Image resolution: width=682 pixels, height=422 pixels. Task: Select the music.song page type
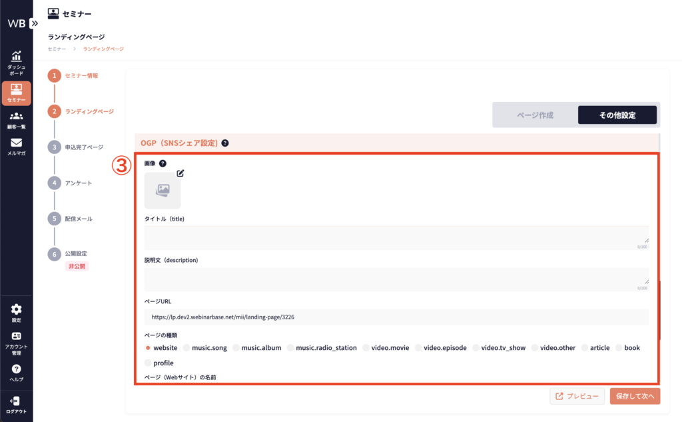pyautogui.click(x=187, y=348)
